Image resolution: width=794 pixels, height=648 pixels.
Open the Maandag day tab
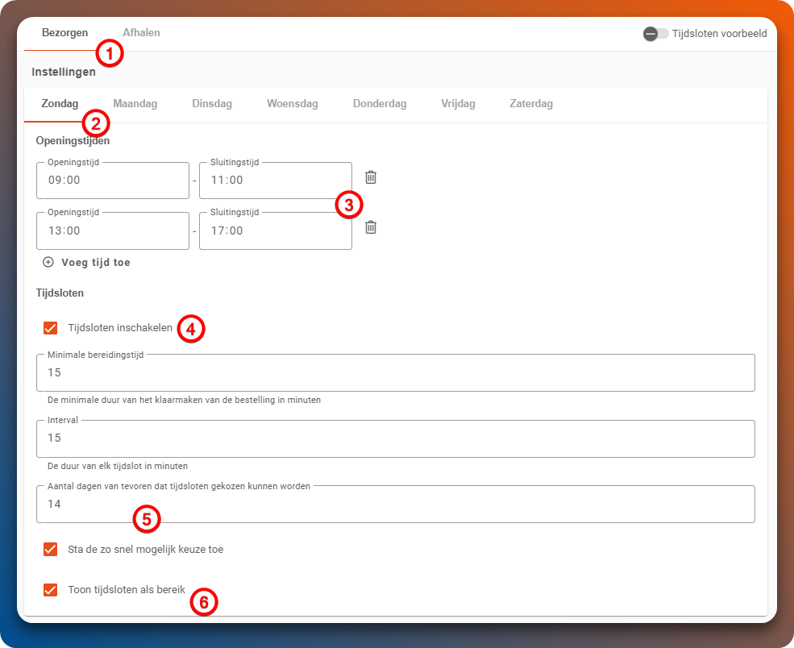[x=135, y=104]
